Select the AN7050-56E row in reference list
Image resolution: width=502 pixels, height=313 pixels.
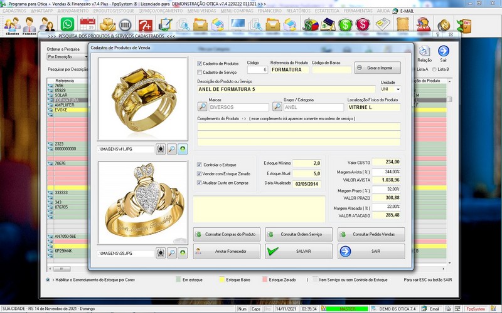point(67,237)
